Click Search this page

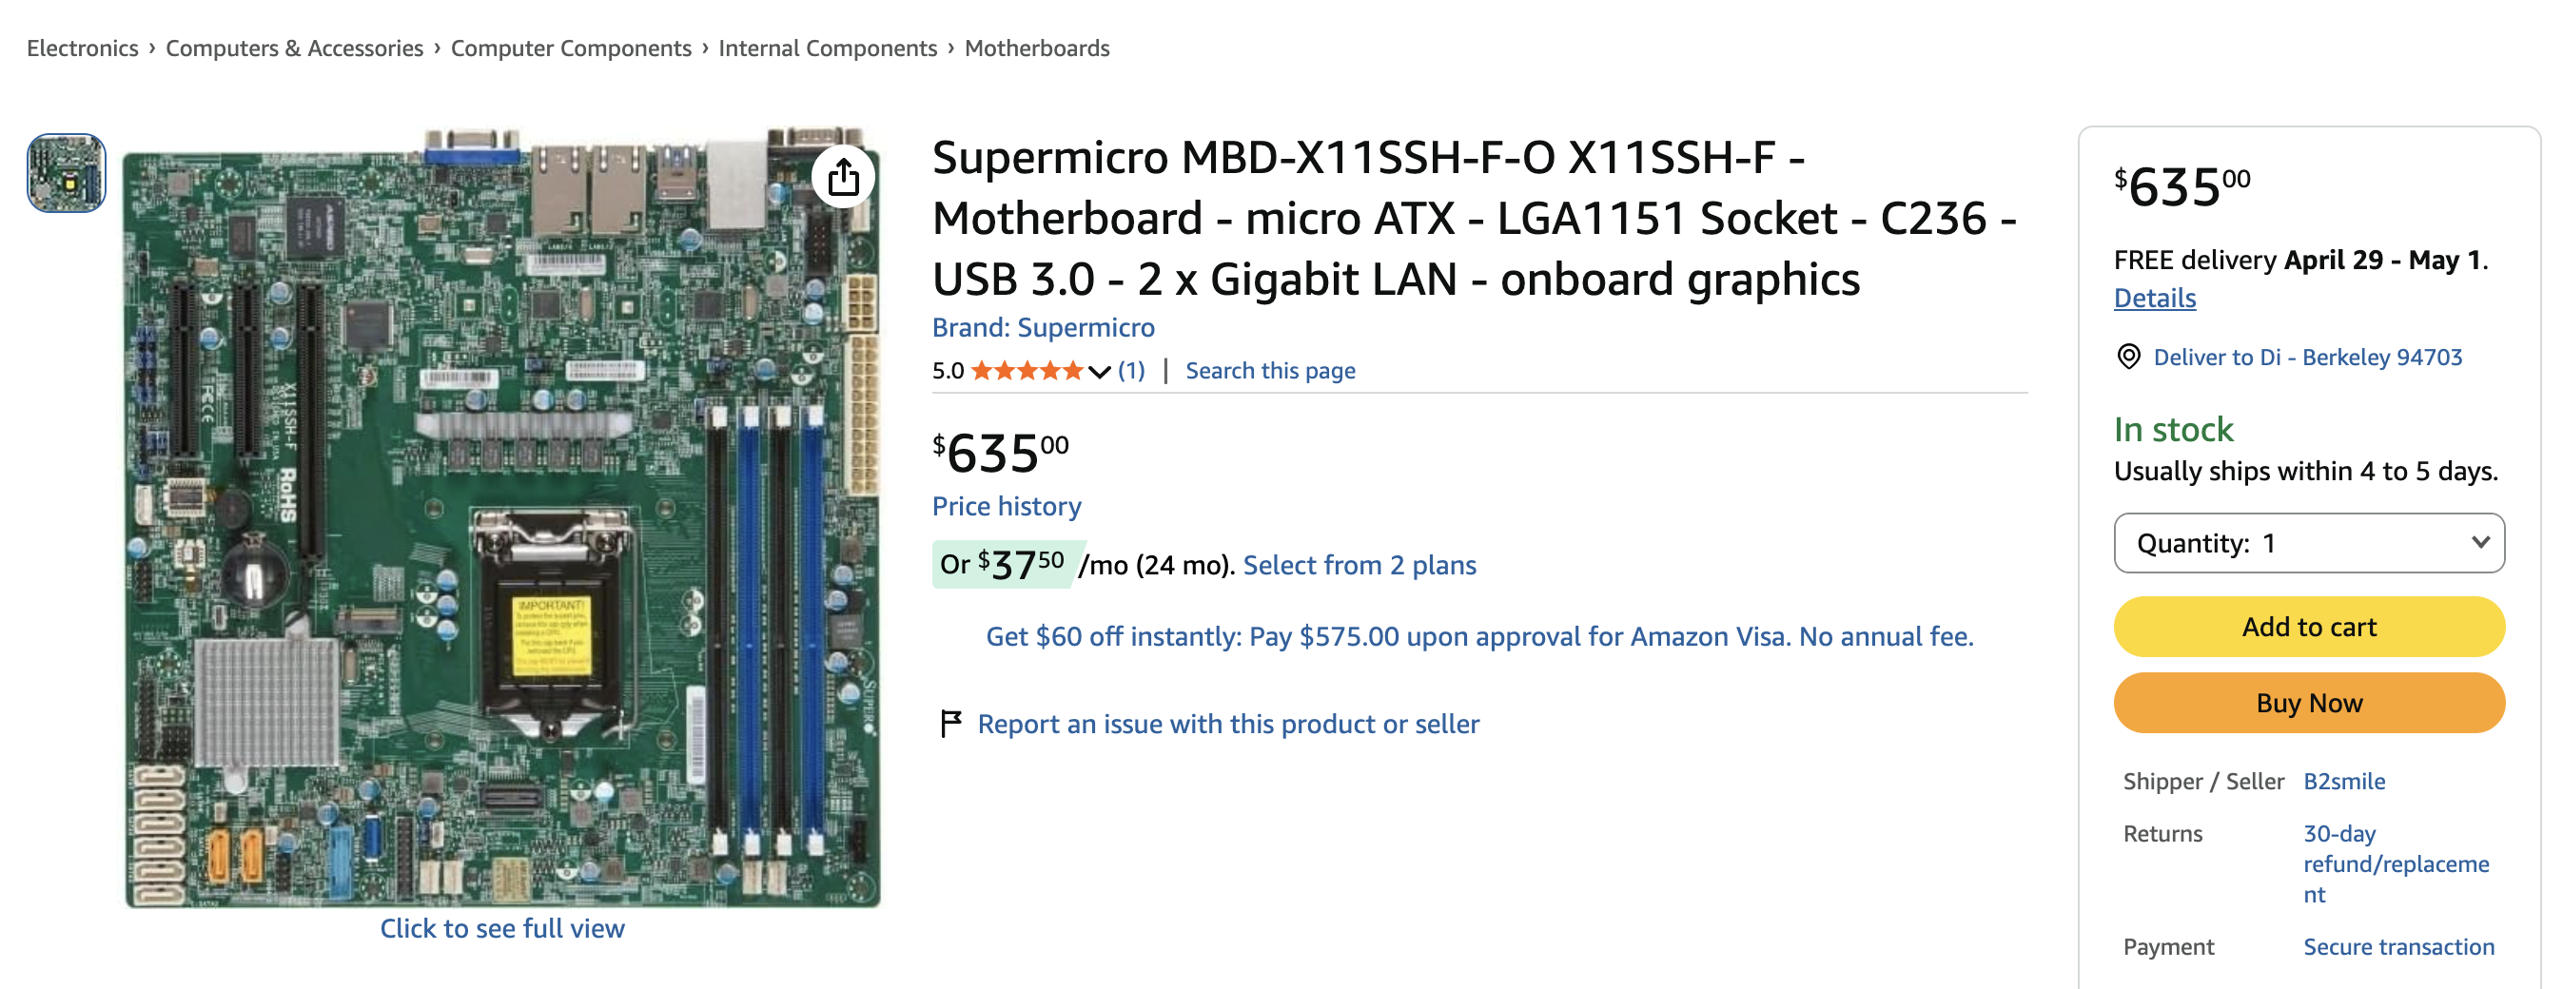1269,369
